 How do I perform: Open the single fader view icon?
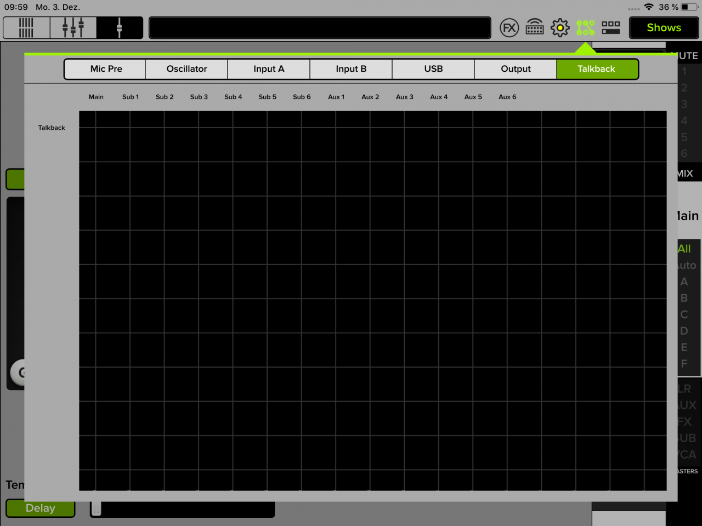(120, 26)
